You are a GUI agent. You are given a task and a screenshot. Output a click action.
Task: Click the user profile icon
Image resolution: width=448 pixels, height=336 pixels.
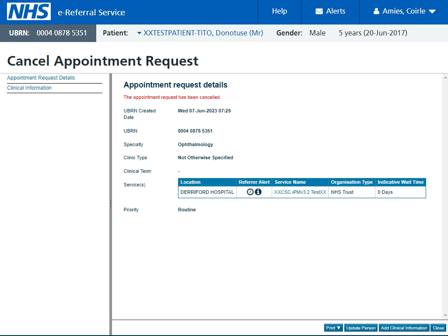[376, 11]
